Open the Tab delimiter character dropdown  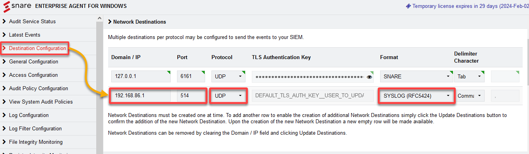[469, 76]
